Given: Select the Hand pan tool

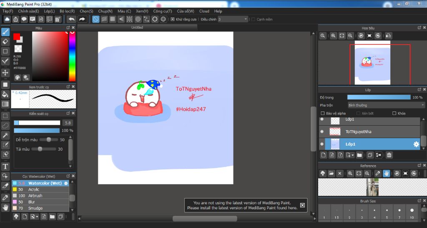Looking at the screenshot, I should pyautogui.click(x=5, y=207).
